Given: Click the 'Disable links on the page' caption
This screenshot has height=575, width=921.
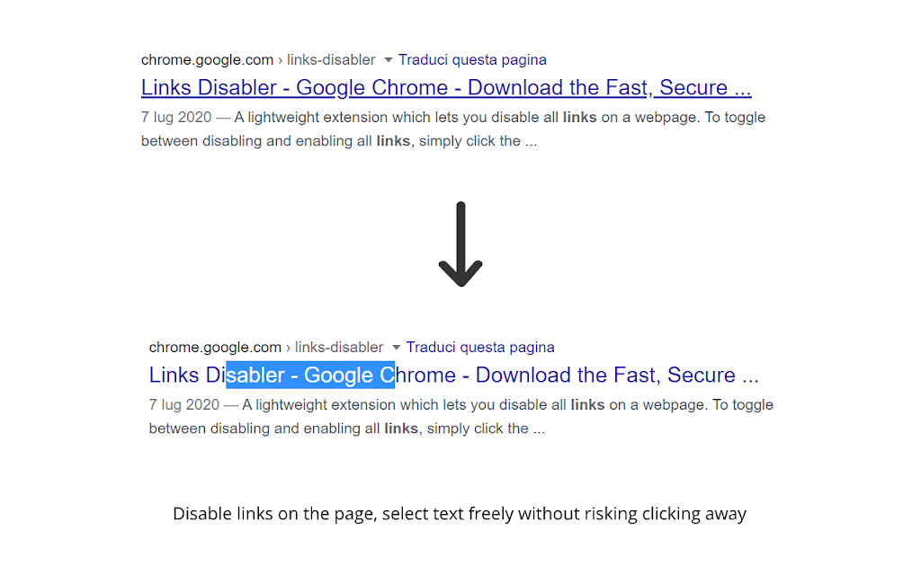Looking at the screenshot, I should (273, 514).
